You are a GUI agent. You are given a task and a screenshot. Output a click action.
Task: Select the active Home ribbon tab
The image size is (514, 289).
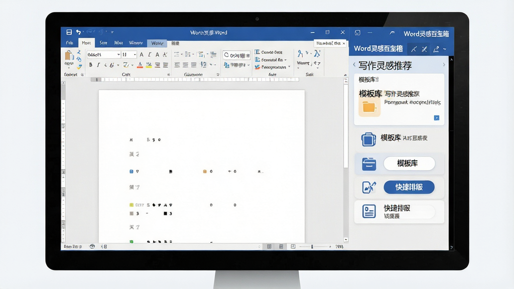tap(86, 43)
